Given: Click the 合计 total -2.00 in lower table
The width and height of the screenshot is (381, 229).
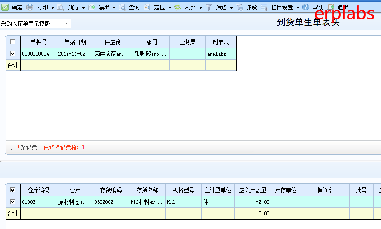Looking at the screenshot, I should pyautogui.click(x=252, y=214).
